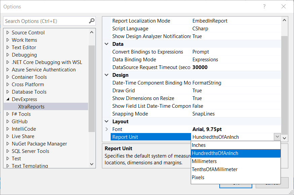The width and height of the screenshot is (294, 195).
Task: Open the Report Unit dropdown arrow
Action: point(277,137)
